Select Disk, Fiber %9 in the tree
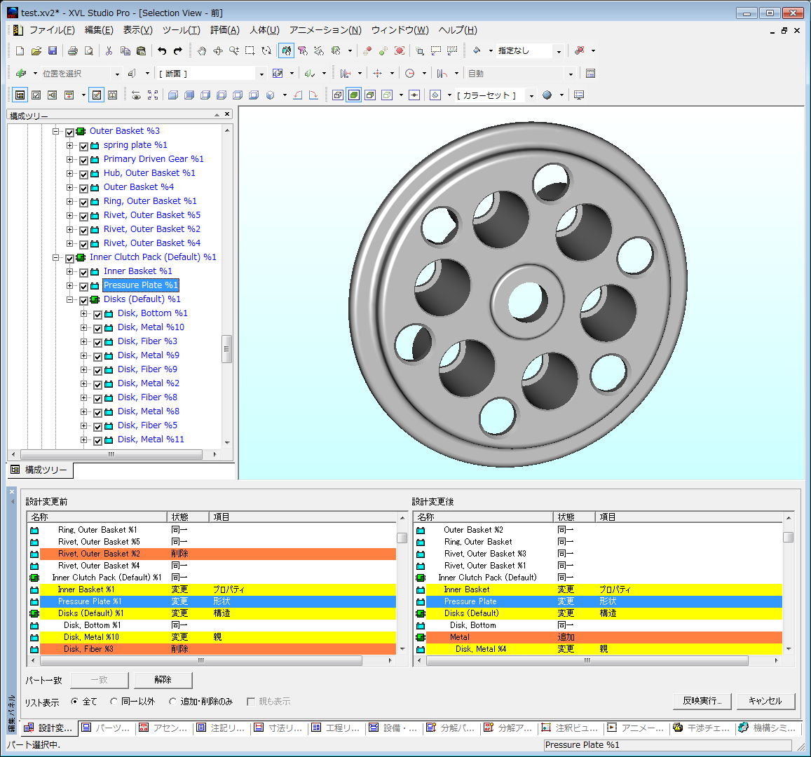The width and height of the screenshot is (811, 757). click(147, 369)
